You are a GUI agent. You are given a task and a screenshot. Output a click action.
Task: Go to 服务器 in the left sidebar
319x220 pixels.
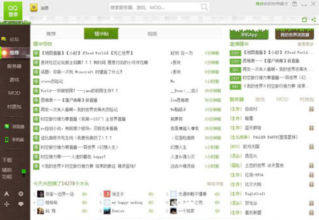coord(14,66)
